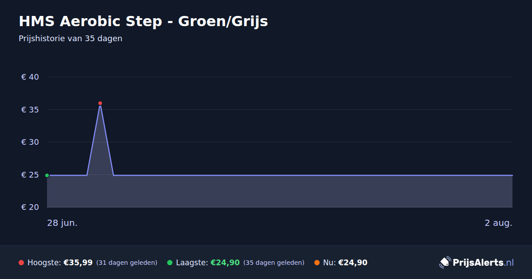532x279 pixels.
Task: Click the Prijshistorie van 35 dagen subtitle
Action: pyautogui.click(x=70, y=39)
